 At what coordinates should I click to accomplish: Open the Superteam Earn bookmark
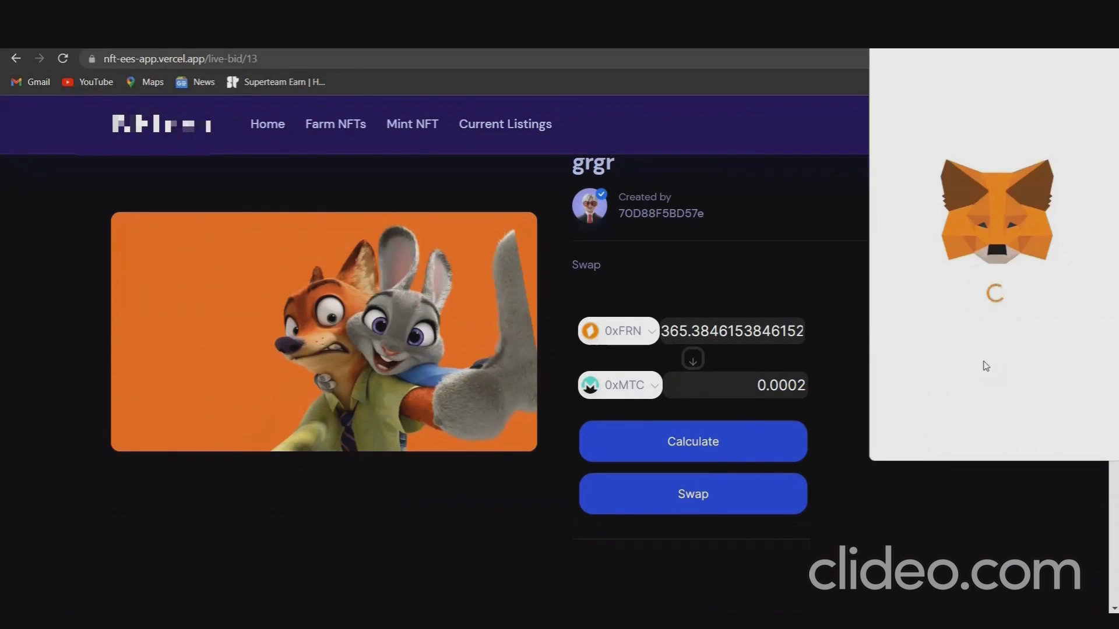click(x=276, y=82)
